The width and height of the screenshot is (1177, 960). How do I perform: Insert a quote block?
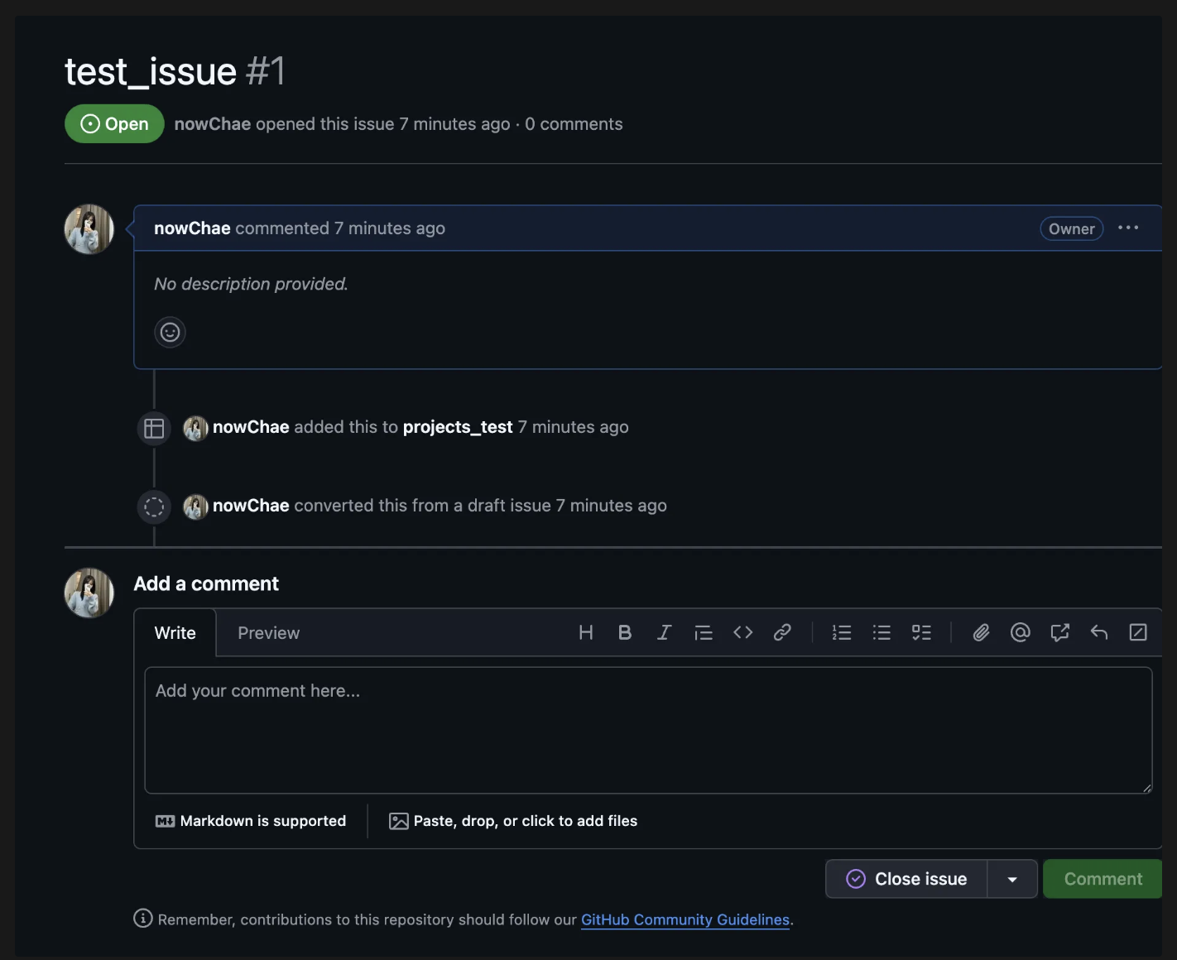[704, 632]
